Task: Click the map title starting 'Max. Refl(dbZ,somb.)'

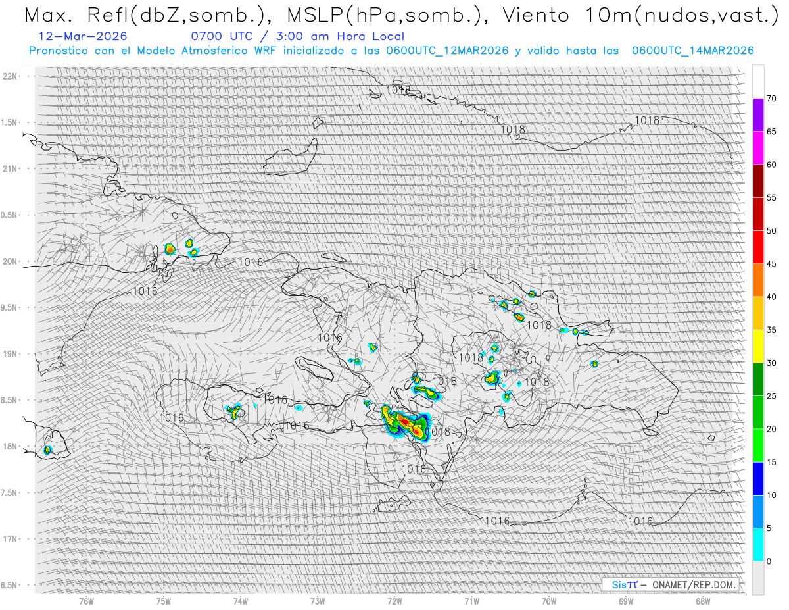Action: pos(401,15)
